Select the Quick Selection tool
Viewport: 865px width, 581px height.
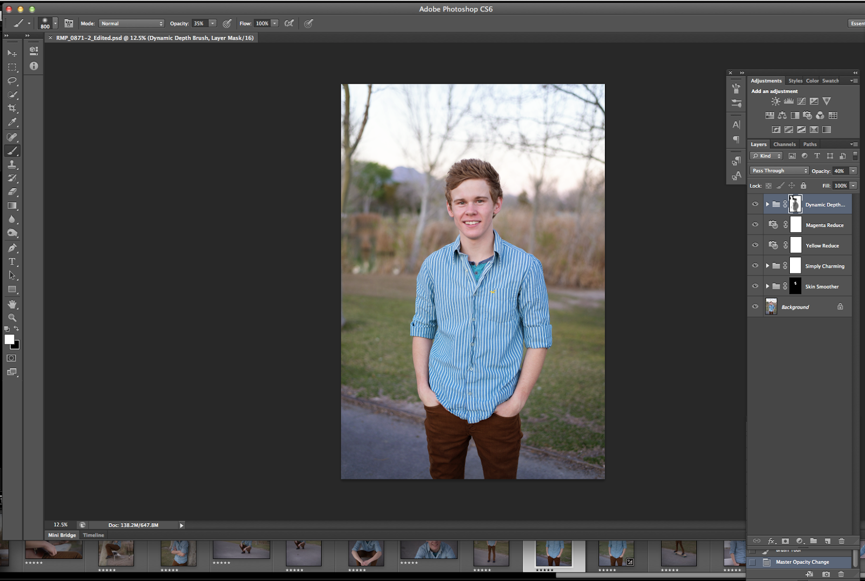tap(12, 95)
